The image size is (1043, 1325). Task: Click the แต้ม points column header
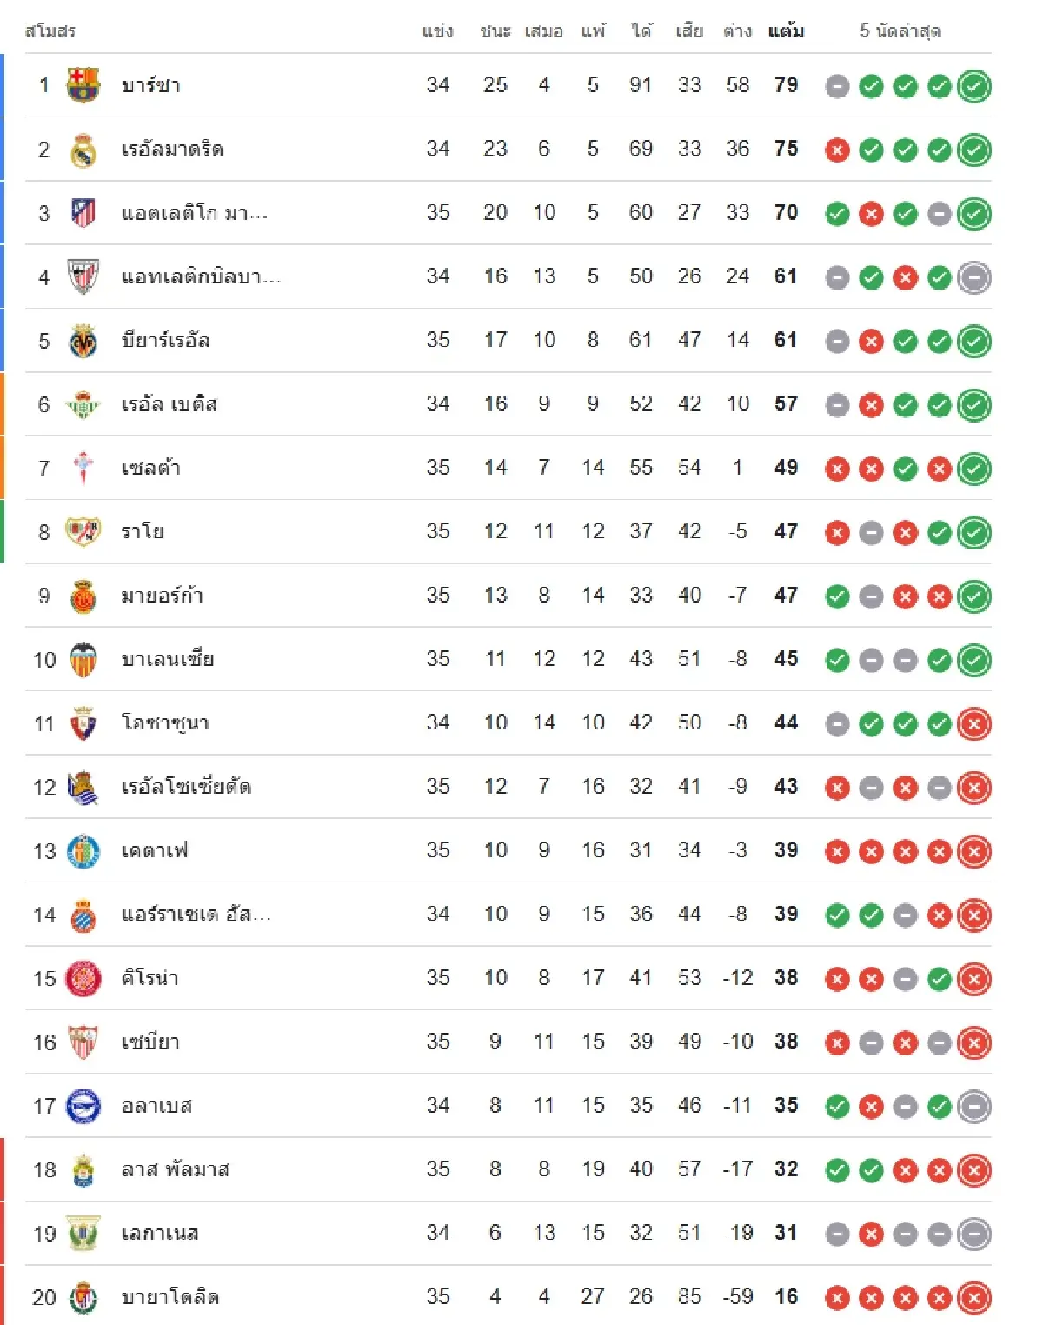786,31
